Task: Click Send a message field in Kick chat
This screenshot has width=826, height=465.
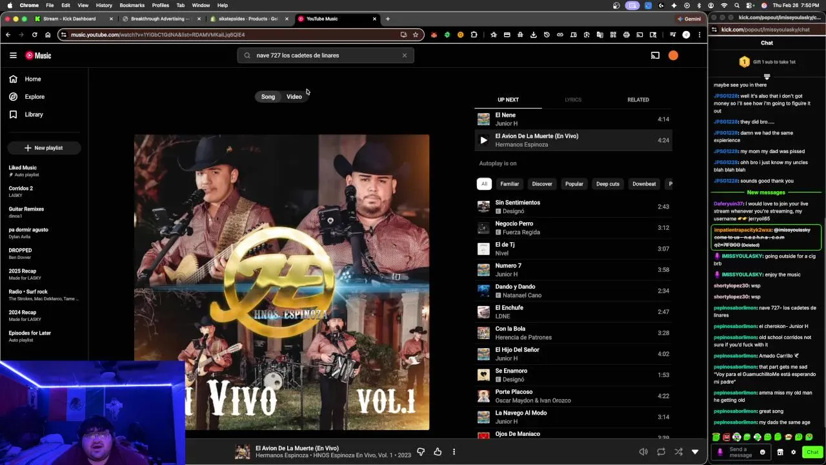Action: 741,452
